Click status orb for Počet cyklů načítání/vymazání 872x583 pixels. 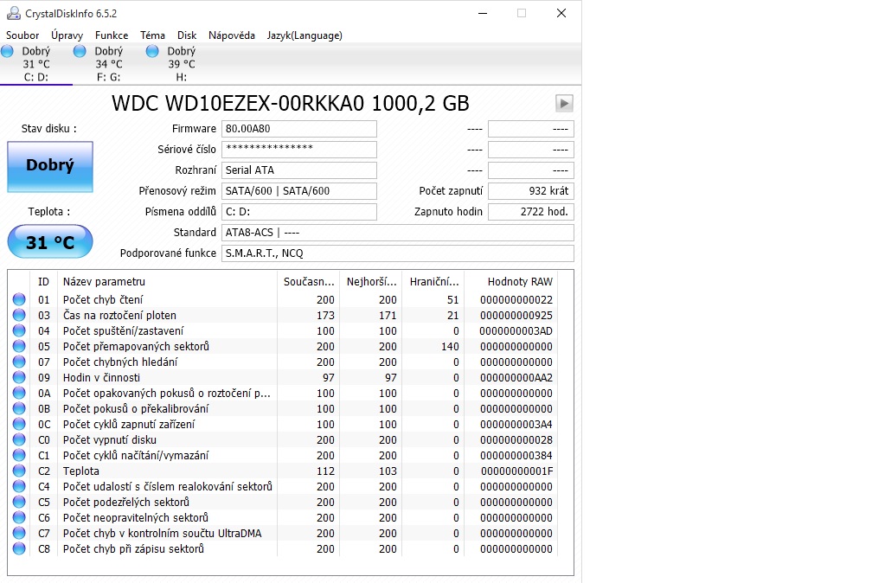point(19,455)
